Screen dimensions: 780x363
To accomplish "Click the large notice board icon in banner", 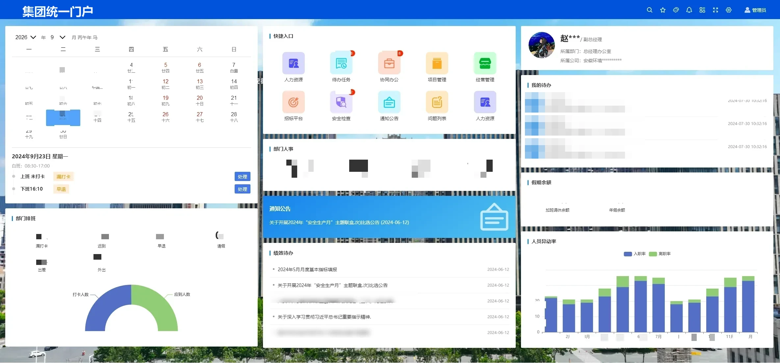I will (494, 217).
